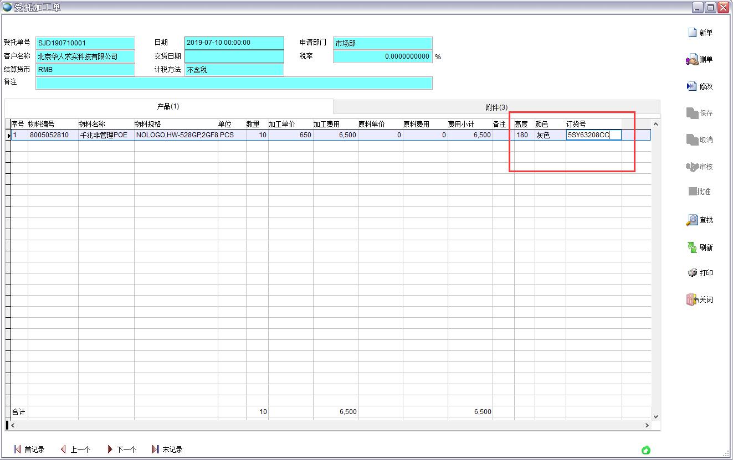Open the 查找 search tool
The width and height of the screenshot is (733, 460).
coord(692,220)
